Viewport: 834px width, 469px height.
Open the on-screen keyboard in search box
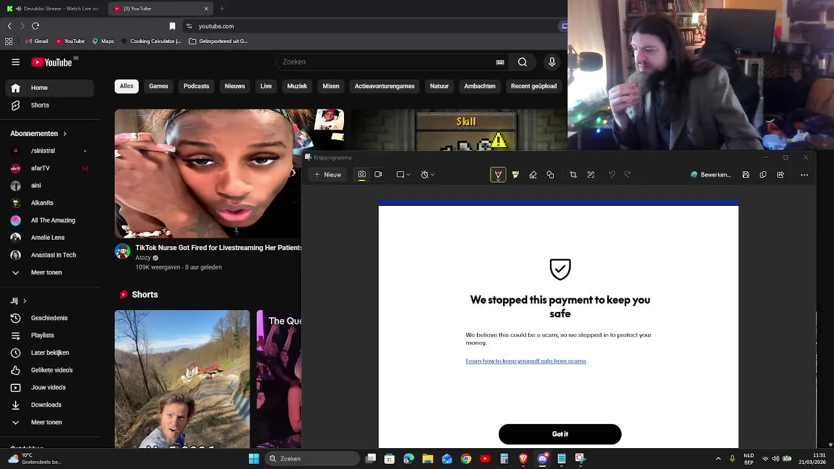click(500, 62)
